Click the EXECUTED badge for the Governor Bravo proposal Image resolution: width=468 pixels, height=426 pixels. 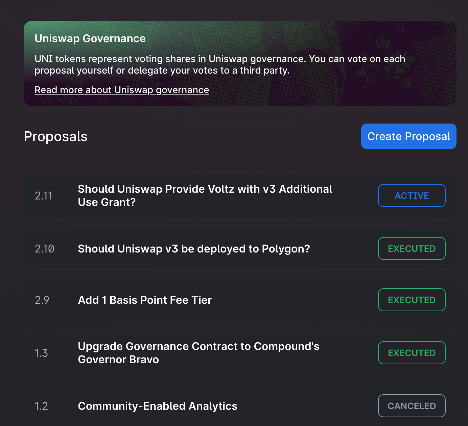(412, 353)
